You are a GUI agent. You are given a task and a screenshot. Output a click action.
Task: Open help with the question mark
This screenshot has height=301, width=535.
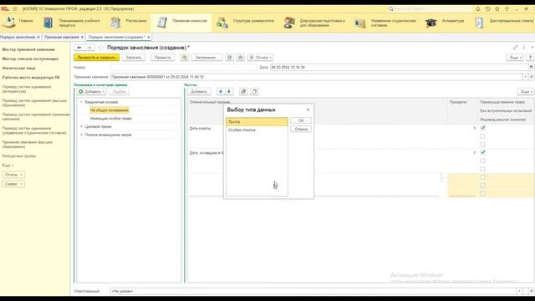pyautogui.click(x=530, y=58)
